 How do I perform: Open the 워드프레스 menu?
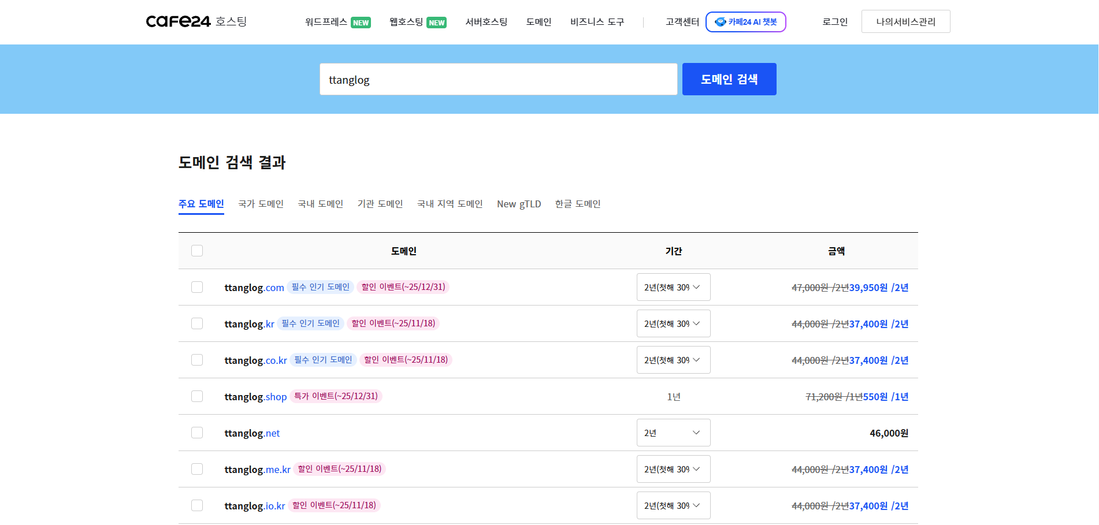[337, 22]
